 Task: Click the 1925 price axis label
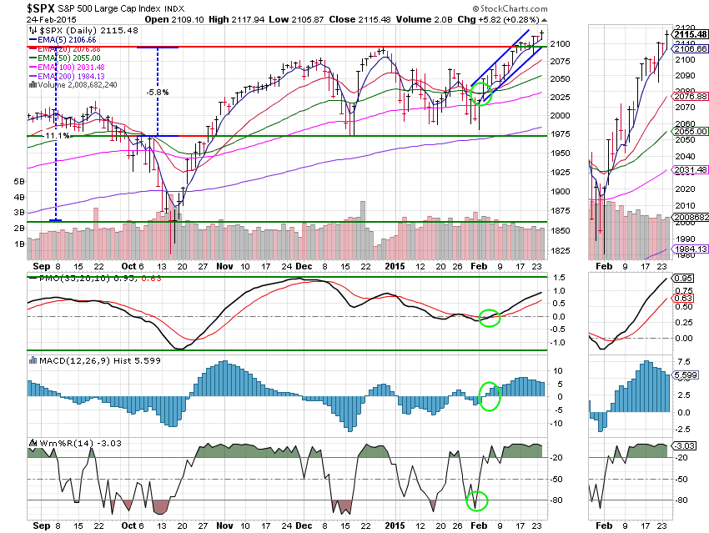pyautogui.click(x=561, y=172)
